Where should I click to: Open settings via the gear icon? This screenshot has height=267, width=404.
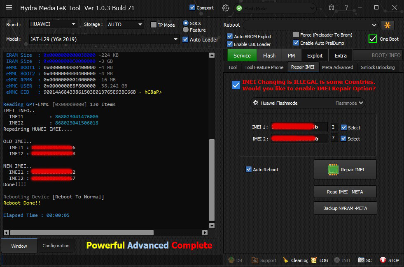coord(225,8)
